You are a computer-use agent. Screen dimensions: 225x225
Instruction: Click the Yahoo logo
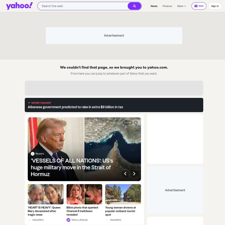pyautogui.click(x=19, y=6)
